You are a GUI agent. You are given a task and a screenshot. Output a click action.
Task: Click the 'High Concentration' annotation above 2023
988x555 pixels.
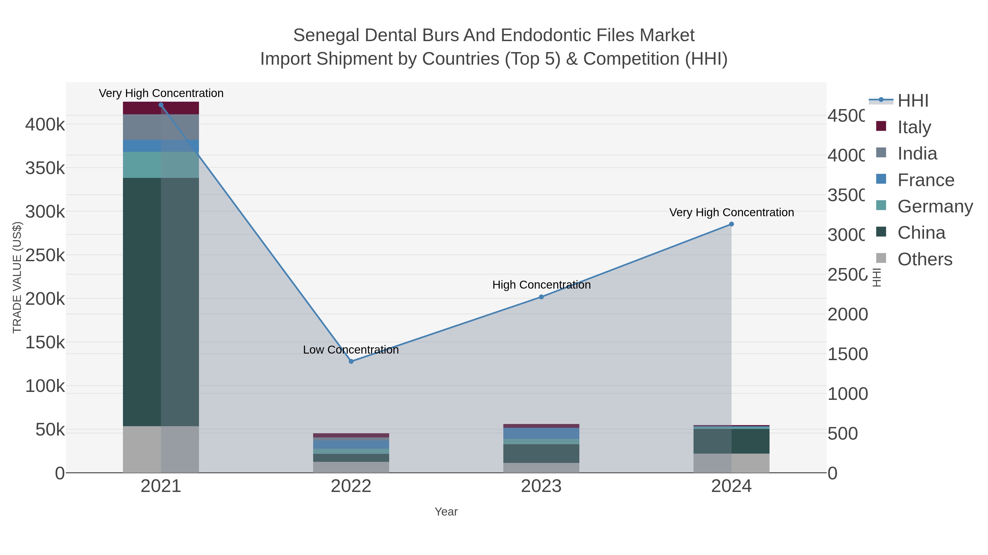pyautogui.click(x=541, y=285)
